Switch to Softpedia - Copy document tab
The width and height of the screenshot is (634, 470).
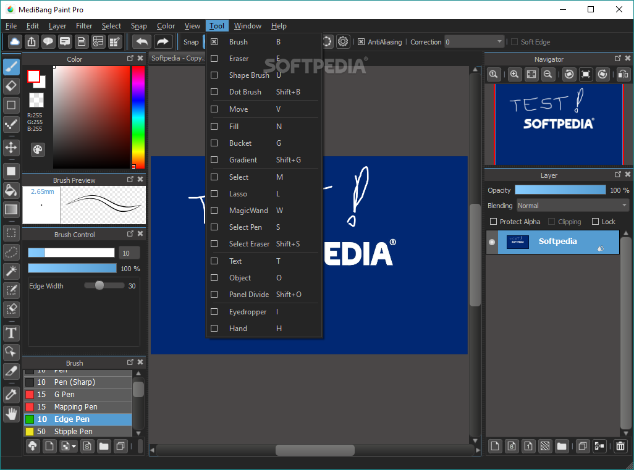[x=177, y=58]
